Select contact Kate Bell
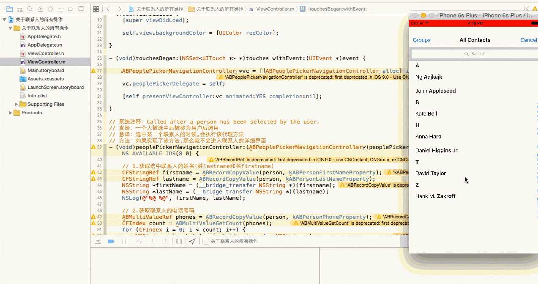The image size is (538, 284). [x=426, y=114]
